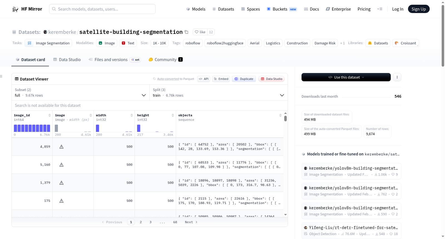Screen dimensions: 445x239
Task: Click the kerembeke author link
Action: (x=62, y=32)
